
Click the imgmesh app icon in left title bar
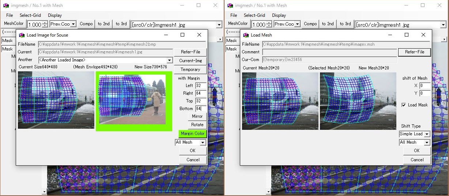tap(6, 5)
